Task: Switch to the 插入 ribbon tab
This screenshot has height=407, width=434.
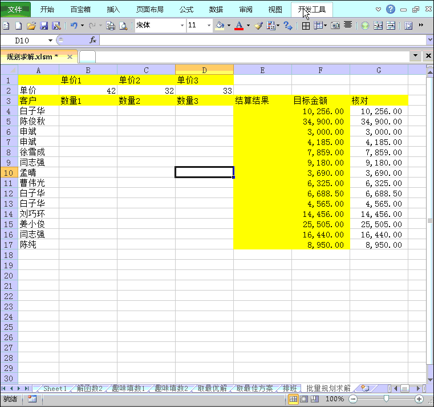Action: 113,10
